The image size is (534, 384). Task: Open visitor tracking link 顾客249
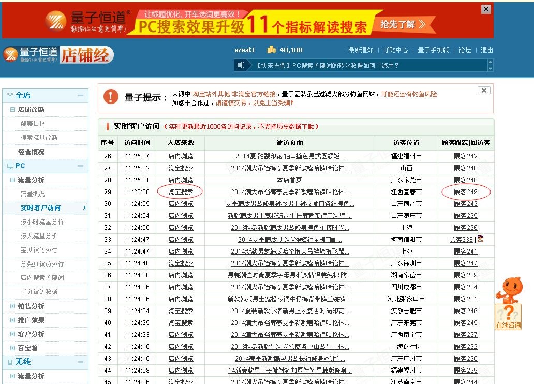click(x=466, y=192)
